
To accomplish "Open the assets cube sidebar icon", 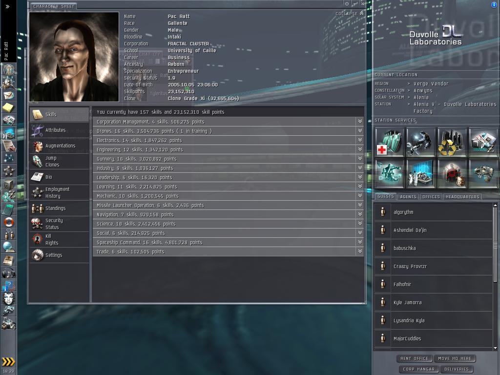I will point(9,184).
